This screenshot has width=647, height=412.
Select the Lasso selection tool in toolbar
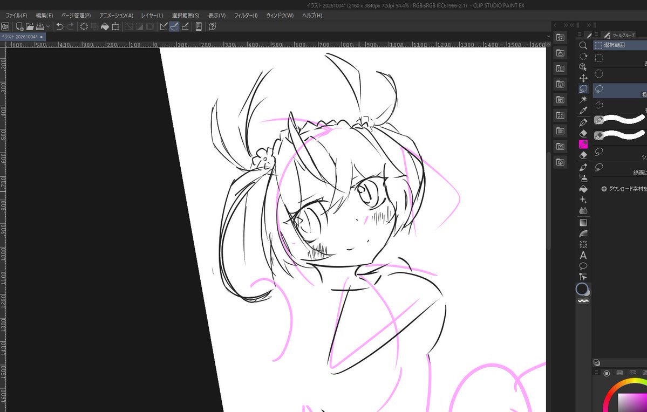583,88
